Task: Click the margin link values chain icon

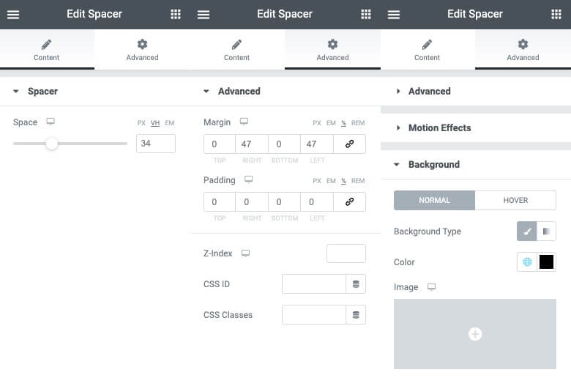Action: pos(350,144)
